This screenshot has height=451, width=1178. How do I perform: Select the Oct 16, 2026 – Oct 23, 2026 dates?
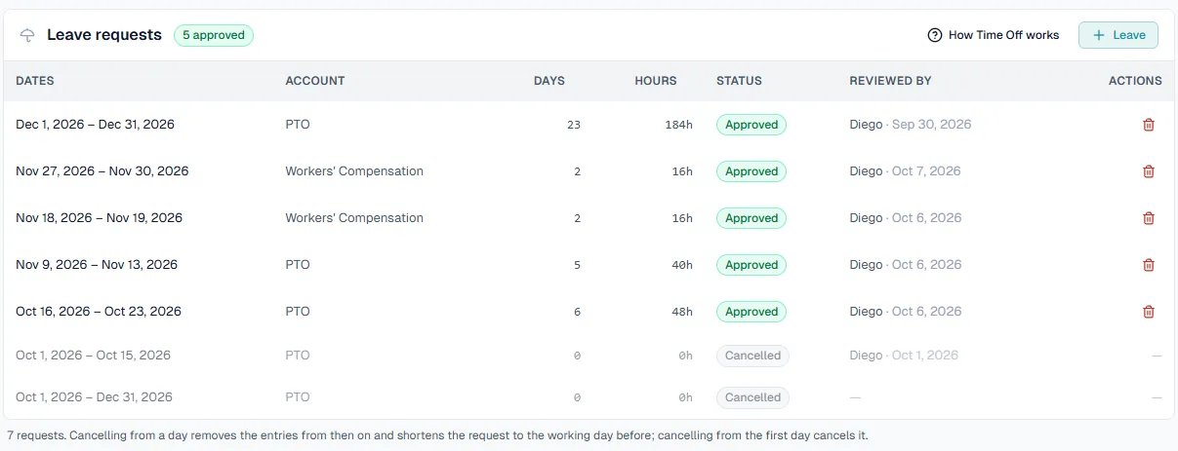pyautogui.click(x=99, y=312)
